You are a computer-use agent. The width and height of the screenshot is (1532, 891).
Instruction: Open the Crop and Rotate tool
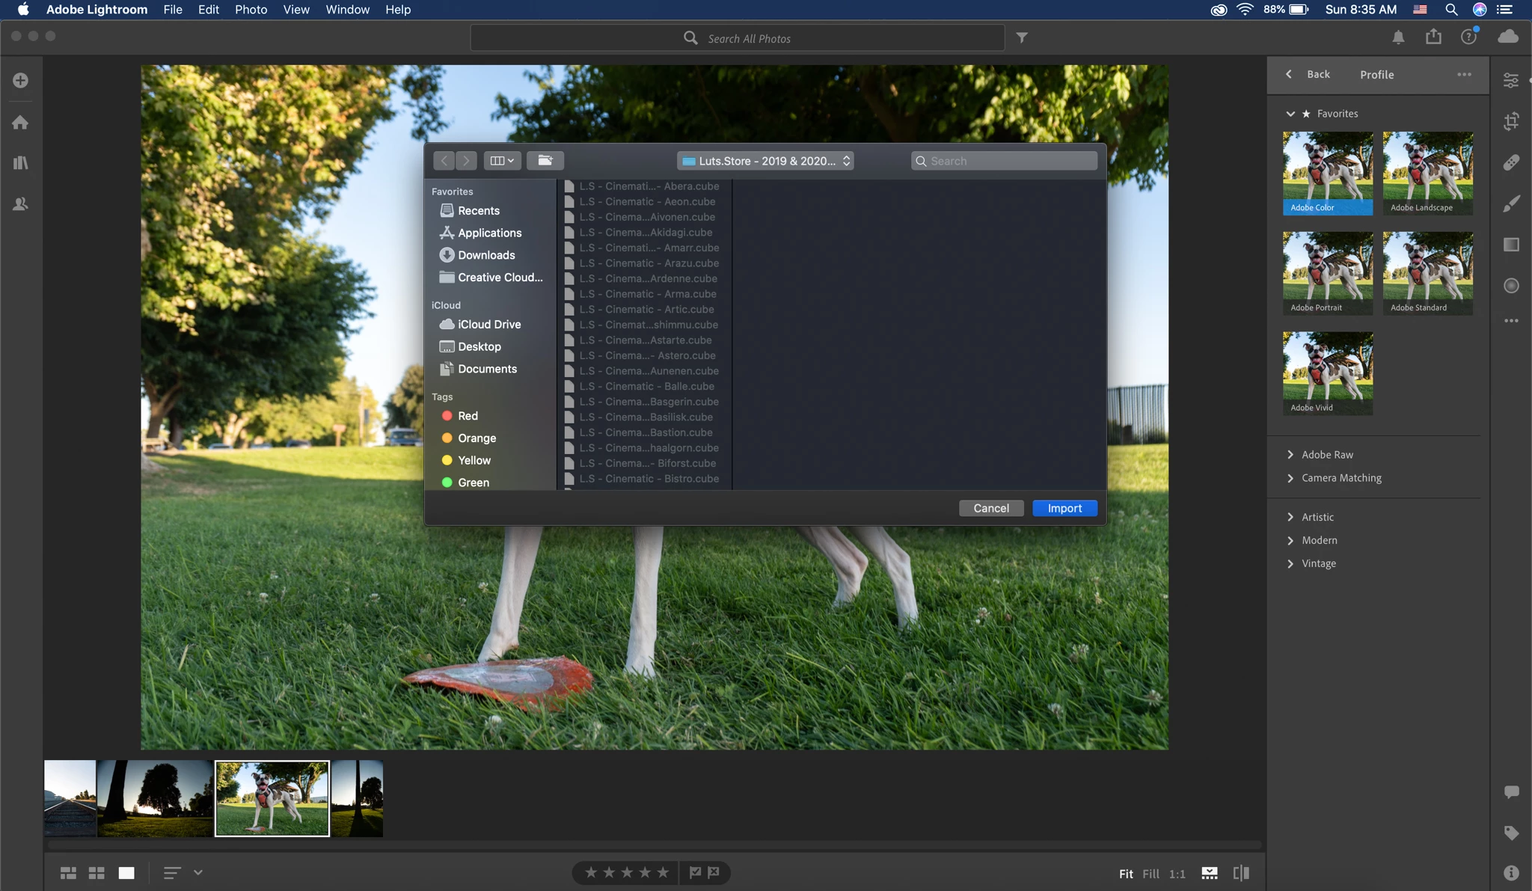[1511, 121]
